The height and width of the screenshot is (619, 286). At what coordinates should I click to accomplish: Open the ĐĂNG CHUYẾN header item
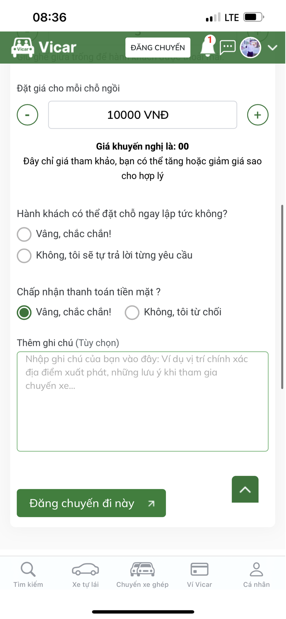(x=157, y=47)
